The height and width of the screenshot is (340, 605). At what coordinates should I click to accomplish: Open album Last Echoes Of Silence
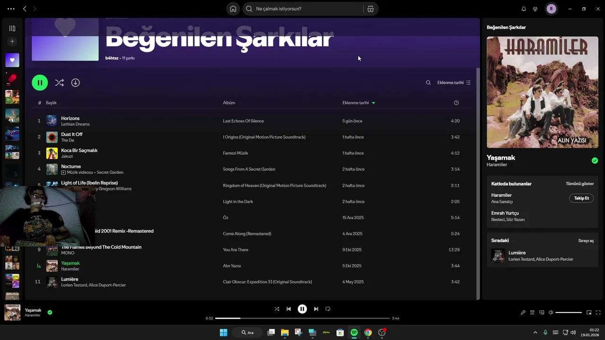pos(243,121)
